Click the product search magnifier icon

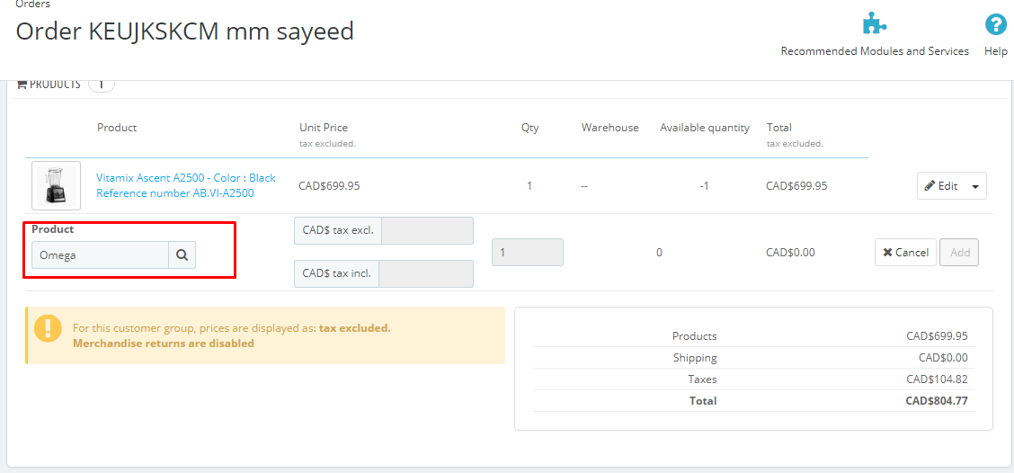tap(182, 255)
